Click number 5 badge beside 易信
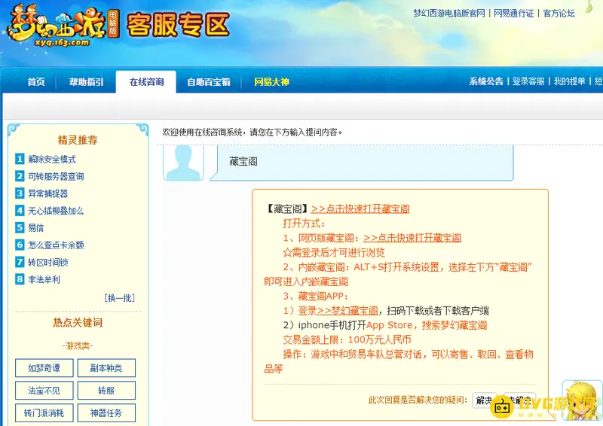 point(20,227)
